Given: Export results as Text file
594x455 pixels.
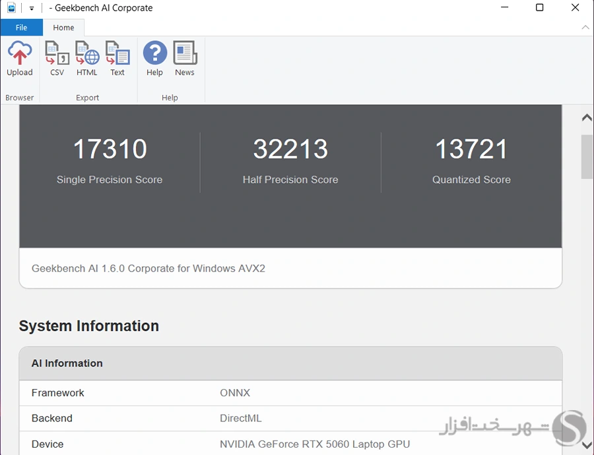Looking at the screenshot, I should click(x=117, y=59).
